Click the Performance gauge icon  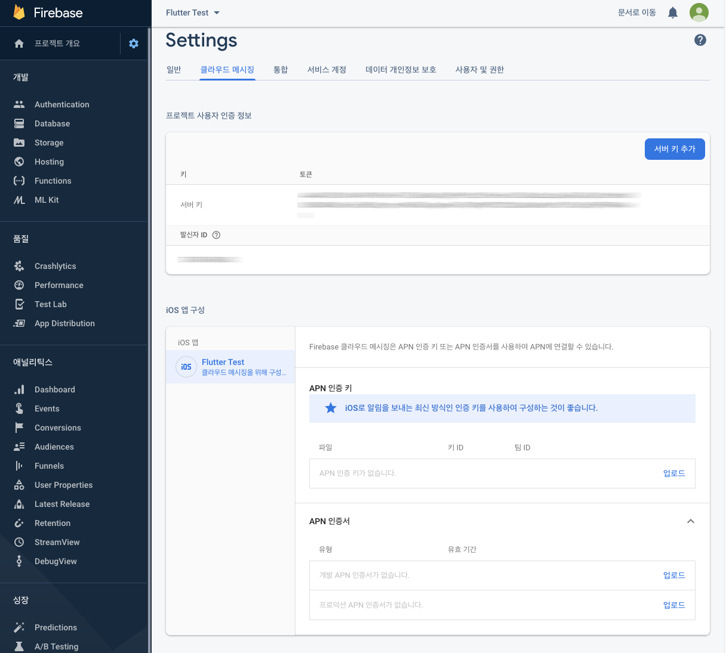click(19, 285)
